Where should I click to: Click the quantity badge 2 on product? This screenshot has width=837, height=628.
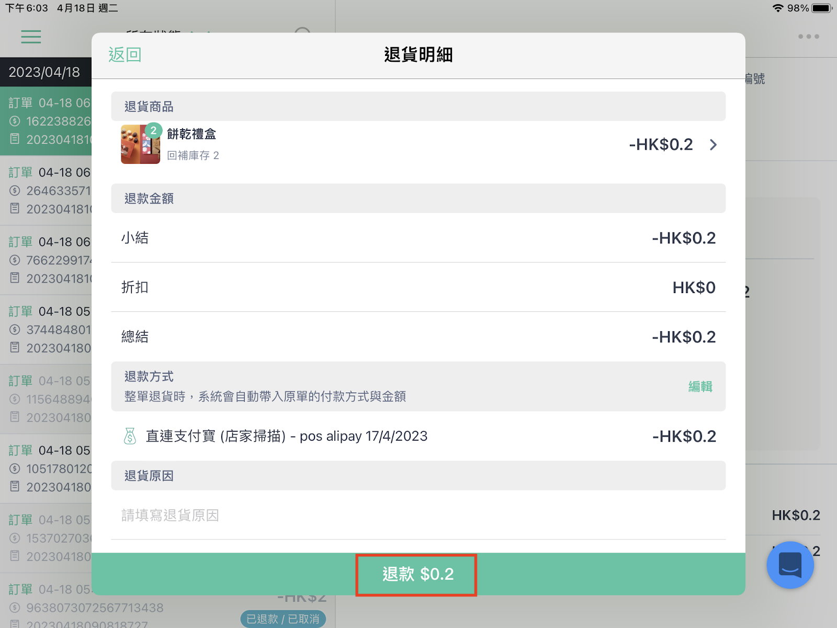click(x=153, y=130)
